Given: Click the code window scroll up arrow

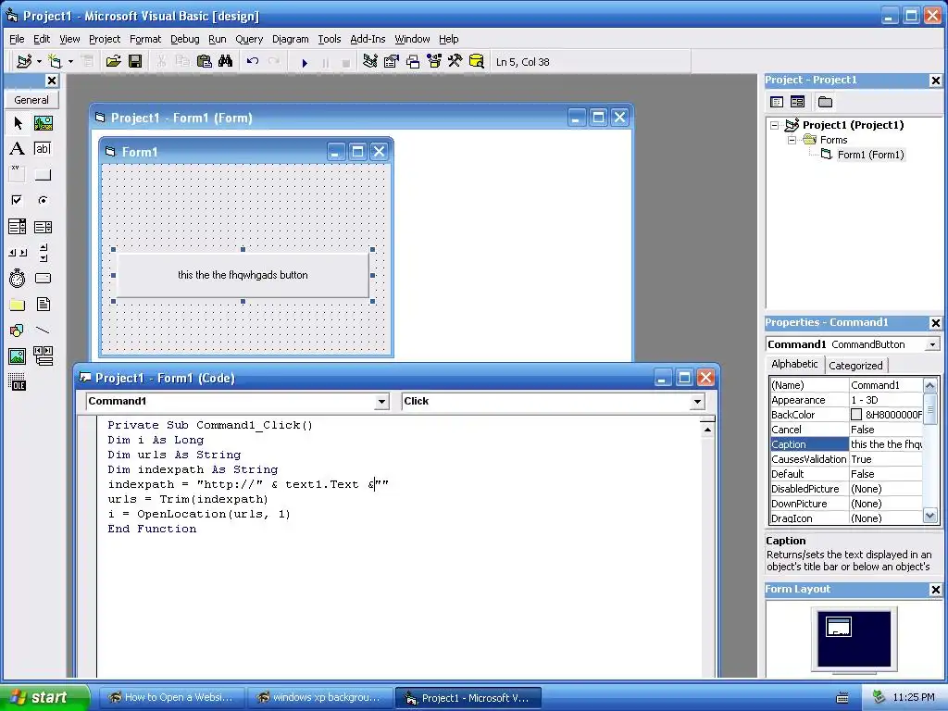Looking at the screenshot, I should [707, 430].
